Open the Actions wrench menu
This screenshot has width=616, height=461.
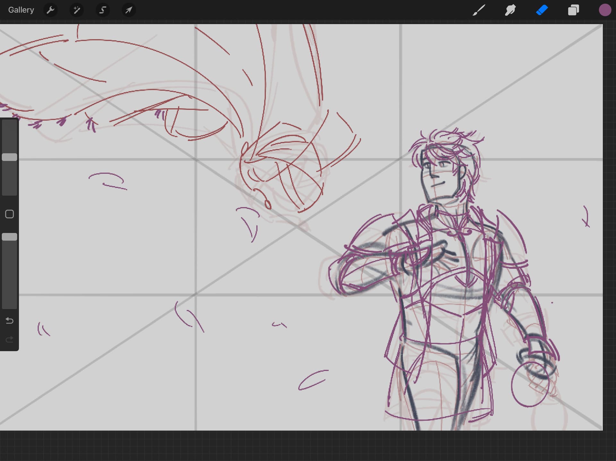click(x=50, y=10)
